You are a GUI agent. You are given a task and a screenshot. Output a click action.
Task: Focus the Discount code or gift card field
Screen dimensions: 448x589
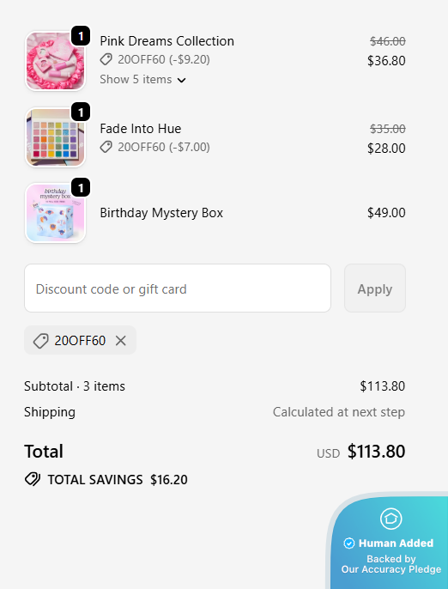click(178, 288)
